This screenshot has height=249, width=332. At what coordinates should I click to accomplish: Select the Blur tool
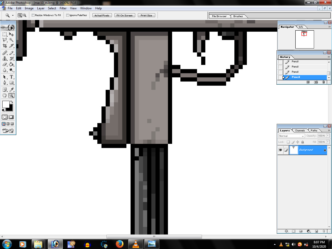point(5,70)
